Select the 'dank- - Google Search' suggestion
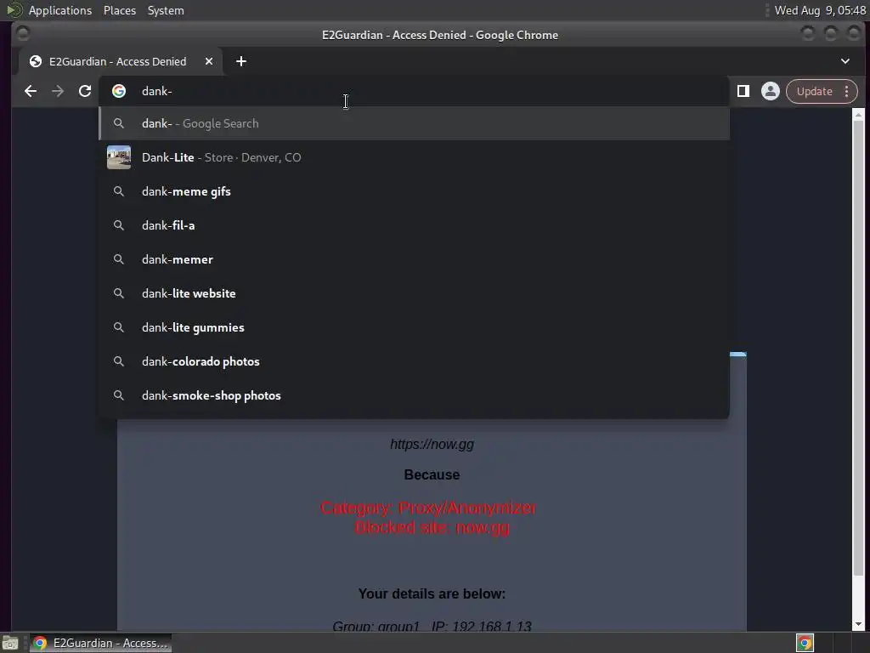870x653 pixels. [x=414, y=123]
